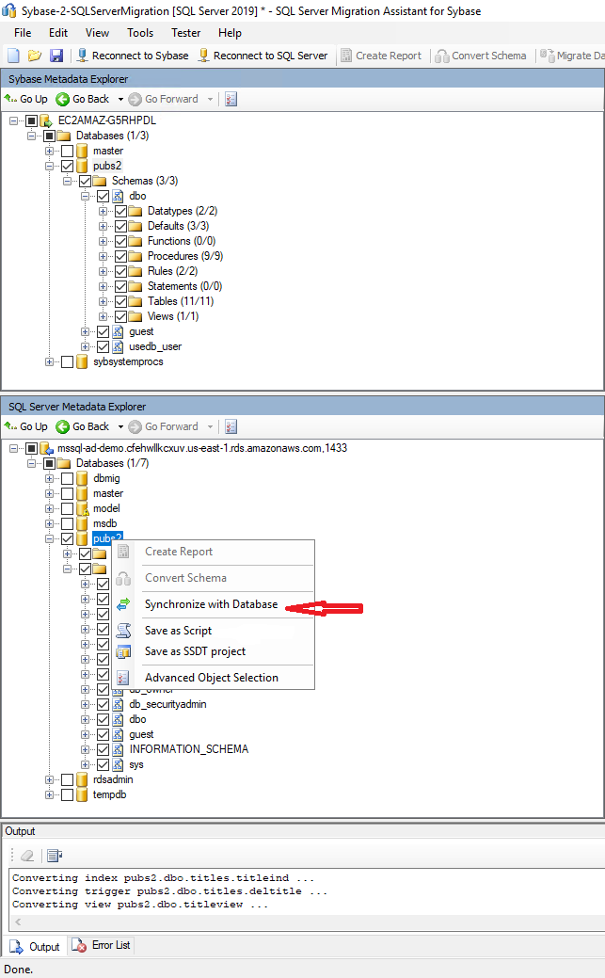
Task: Click Reconnect to SQL Server
Action: tap(263, 56)
